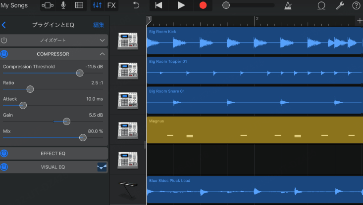Viewport: 363px width, 205px height.
Task: Open the EFFECT EQ row
Action: pyautogui.click(x=54, y=153)
